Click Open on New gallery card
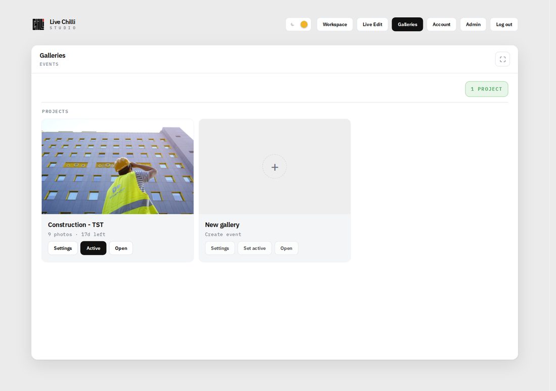This screenshot has width=556, height=391. click(x=286, y=248)
